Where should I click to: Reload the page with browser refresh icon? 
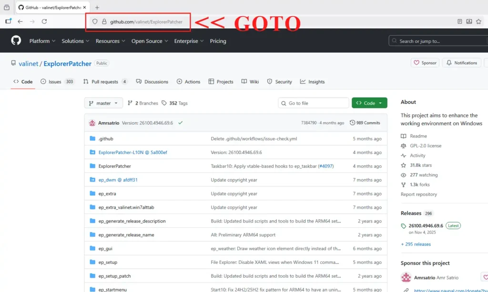(x=44, y=21)
